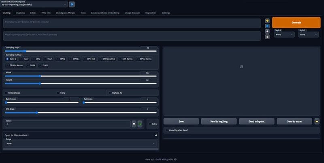
Task: Open the Stable Diffusion checkpoint dropdown
Action: [34, 4]
